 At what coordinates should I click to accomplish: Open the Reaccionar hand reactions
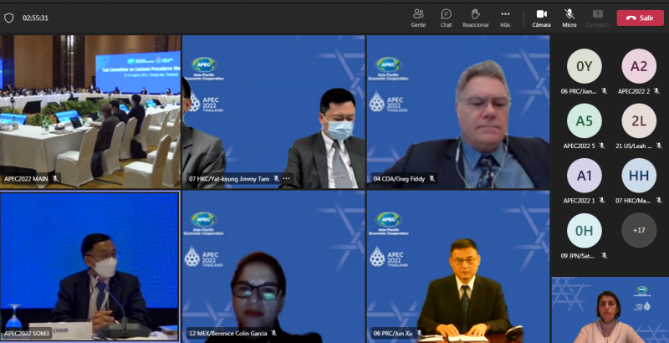coord(475,17)
